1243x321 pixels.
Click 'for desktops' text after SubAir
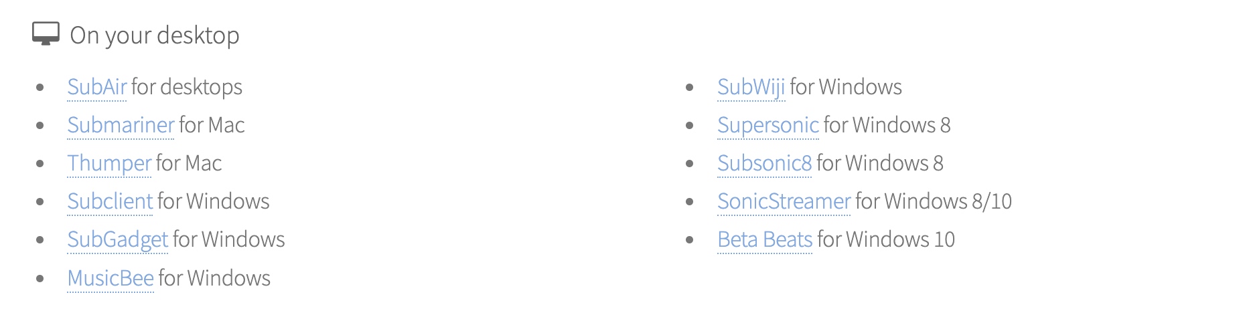187,87
